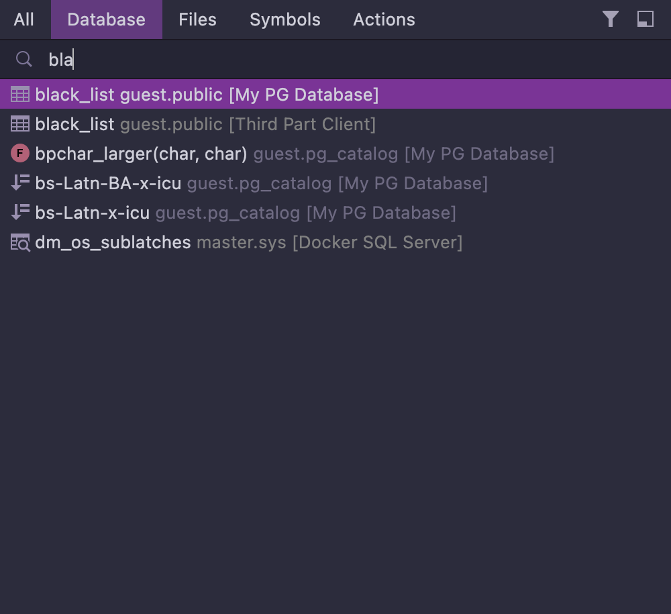This screenshot has height=614, width=671.
Task: Open bpchar_larger(char, char) function result
Action: click(x=141, y=154)
